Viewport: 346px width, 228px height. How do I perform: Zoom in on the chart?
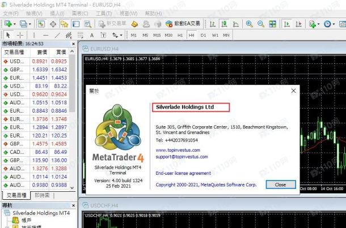(x=250, y=24)
